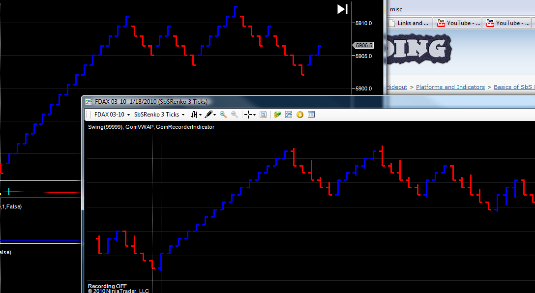Viewport: 535px width, 293px height.
Task: Open the indicators chart icon
Action: 289,115
